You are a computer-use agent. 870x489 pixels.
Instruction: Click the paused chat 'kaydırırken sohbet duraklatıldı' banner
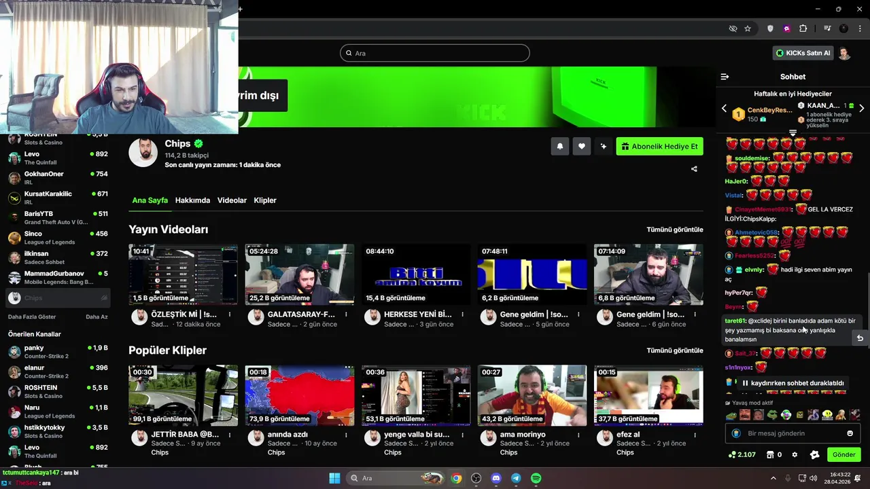[793, 383]
